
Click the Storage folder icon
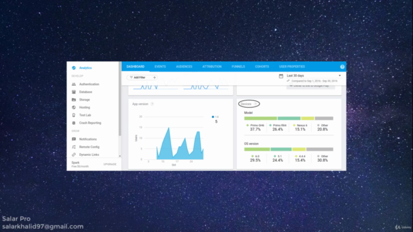click(74, 100)
